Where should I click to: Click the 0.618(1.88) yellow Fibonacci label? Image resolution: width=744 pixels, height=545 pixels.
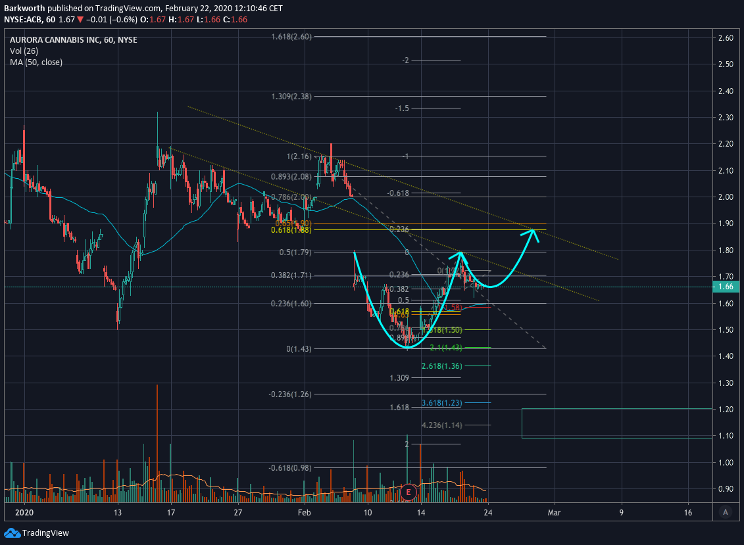(x=291, y=230)
